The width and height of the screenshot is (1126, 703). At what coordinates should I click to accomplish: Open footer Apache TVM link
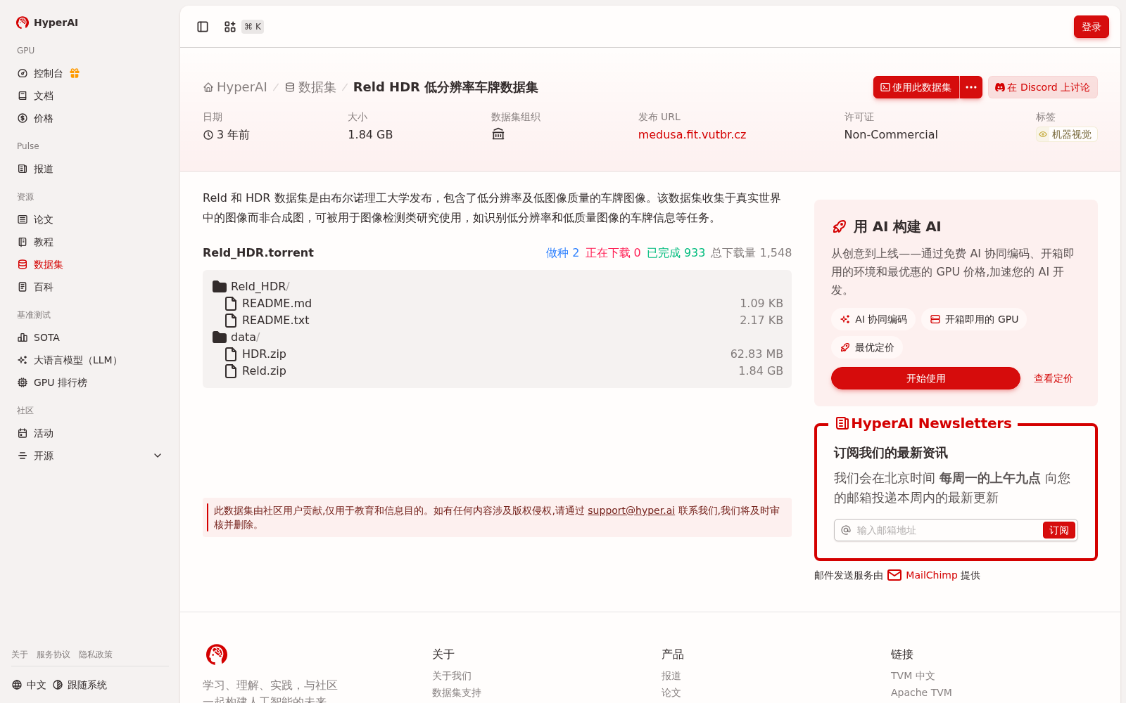(x=921, y=692)
